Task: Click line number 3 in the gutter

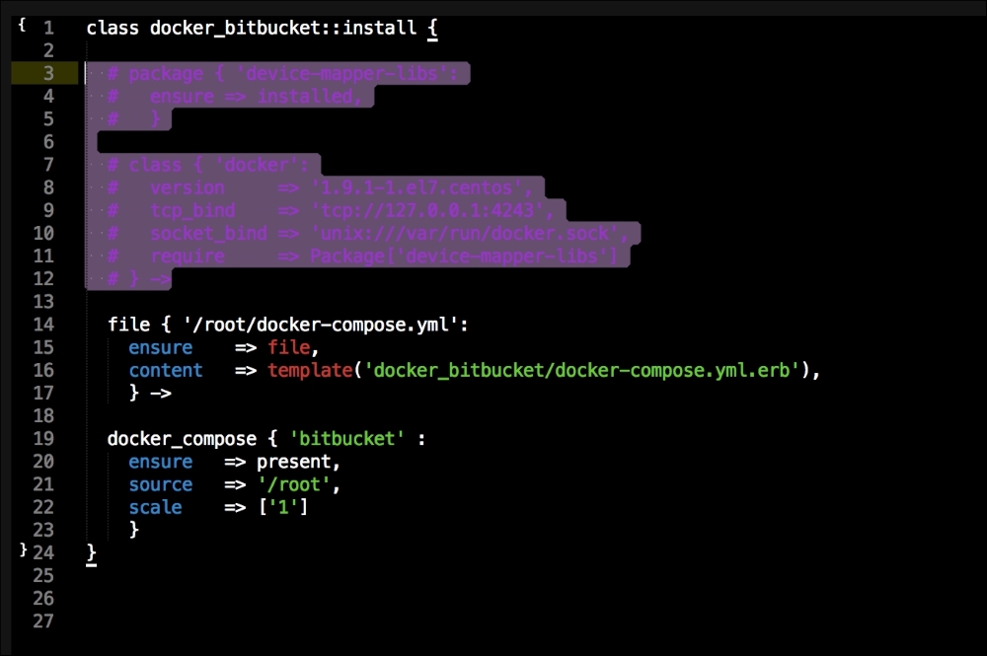Action: click(48, 74)
